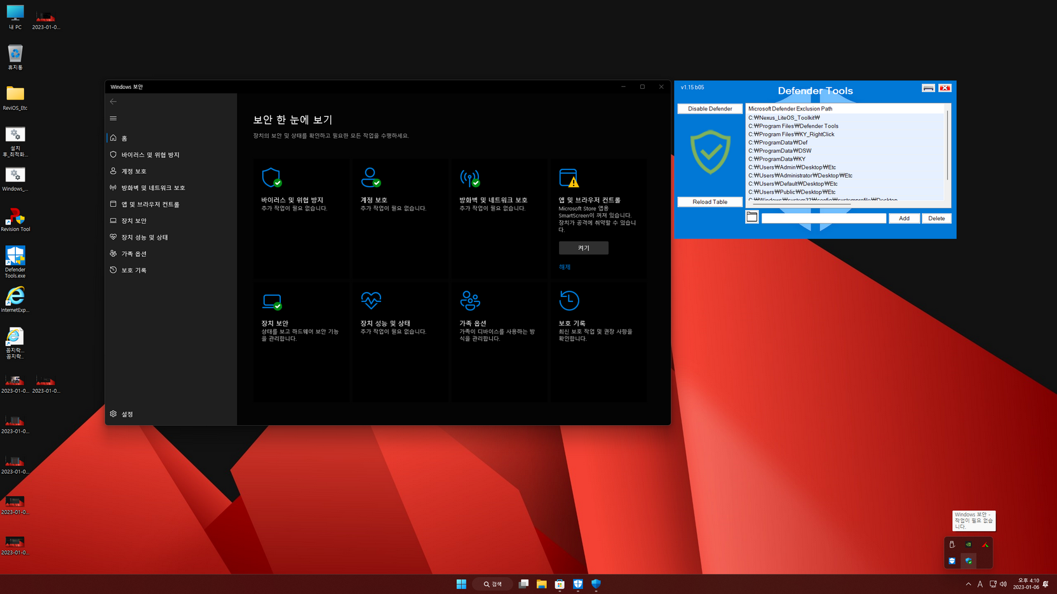The image size is (1057, 594).
Task: Click Add in Defender Tools
Action: pos(904,218)
